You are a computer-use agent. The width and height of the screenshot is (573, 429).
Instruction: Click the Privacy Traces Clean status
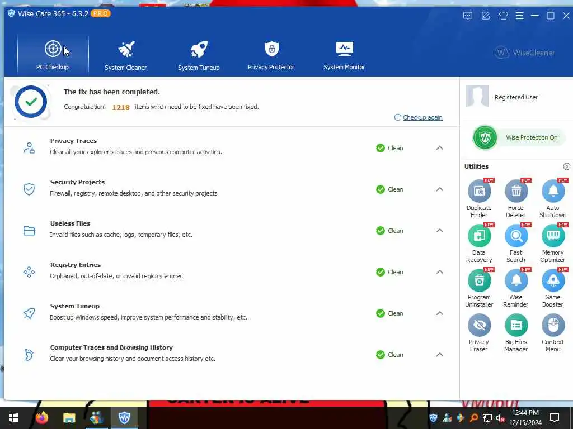(389, 147)
